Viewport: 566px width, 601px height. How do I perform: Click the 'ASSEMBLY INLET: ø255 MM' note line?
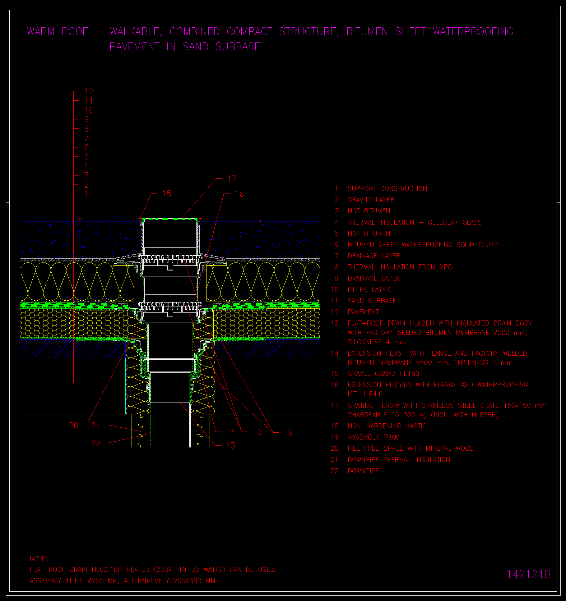(x=122, y=581)
